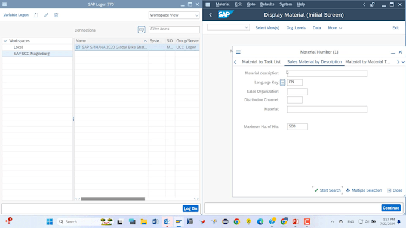Click the Start Search button
This screenshot has height=228, width=406.
click(327, 190)
